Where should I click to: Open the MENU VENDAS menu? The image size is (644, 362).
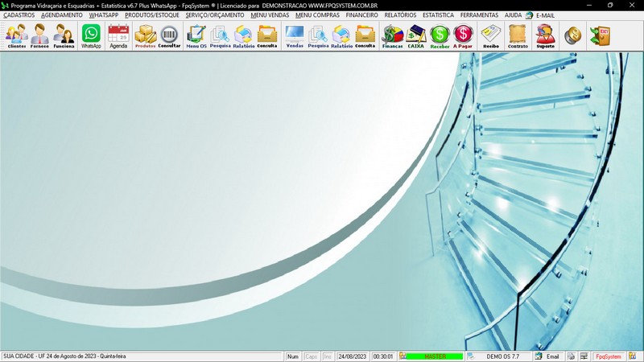tap(270, 15)
